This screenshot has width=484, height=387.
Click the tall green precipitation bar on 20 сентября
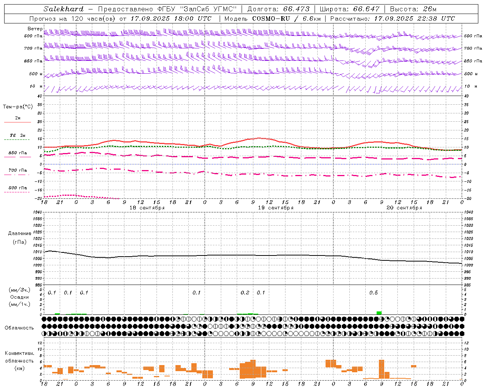click(x=379, y=313)
